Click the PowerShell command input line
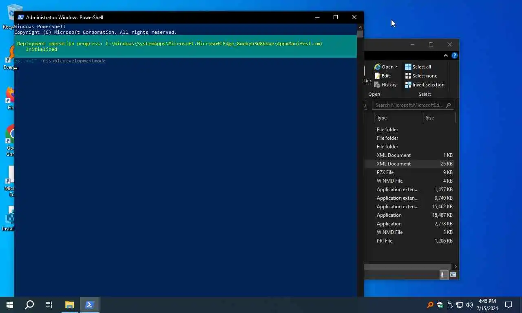The height and width of the screenshot is (313, 522). tap(186, 68)
